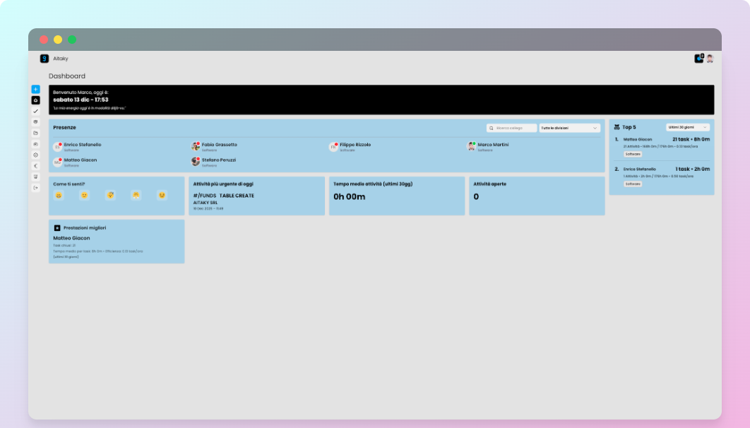The height and width of the screenshot is (428, 750).
Task: Open the folder icon in the sidebar
Action: coord(34,132)
